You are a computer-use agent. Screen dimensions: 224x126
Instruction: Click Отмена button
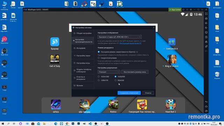[148, 93]
